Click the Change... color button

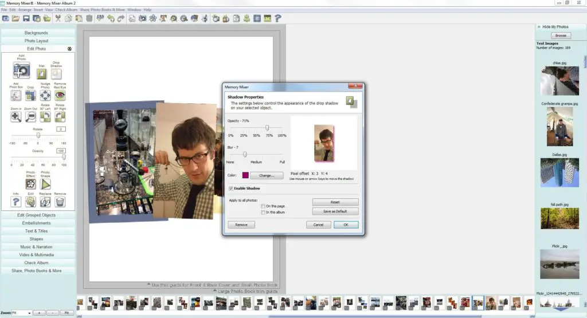pyautogui.click(x=267, y=175)
